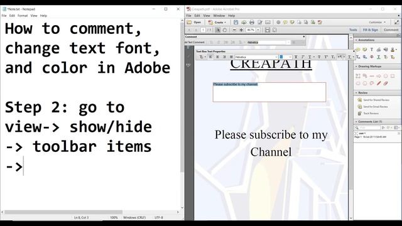402x226 pixels.
Task: Select the Polygon drawing markup tool
Action: pyautogui.click(x=365, y=83)
